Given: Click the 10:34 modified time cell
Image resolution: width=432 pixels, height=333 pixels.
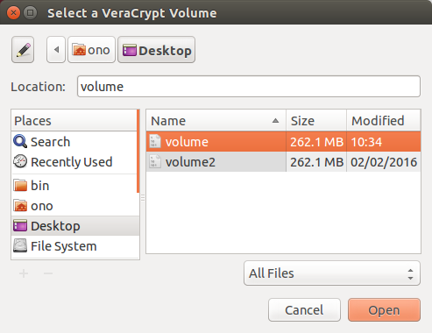Looking at the screenshot, I should 366,142.
